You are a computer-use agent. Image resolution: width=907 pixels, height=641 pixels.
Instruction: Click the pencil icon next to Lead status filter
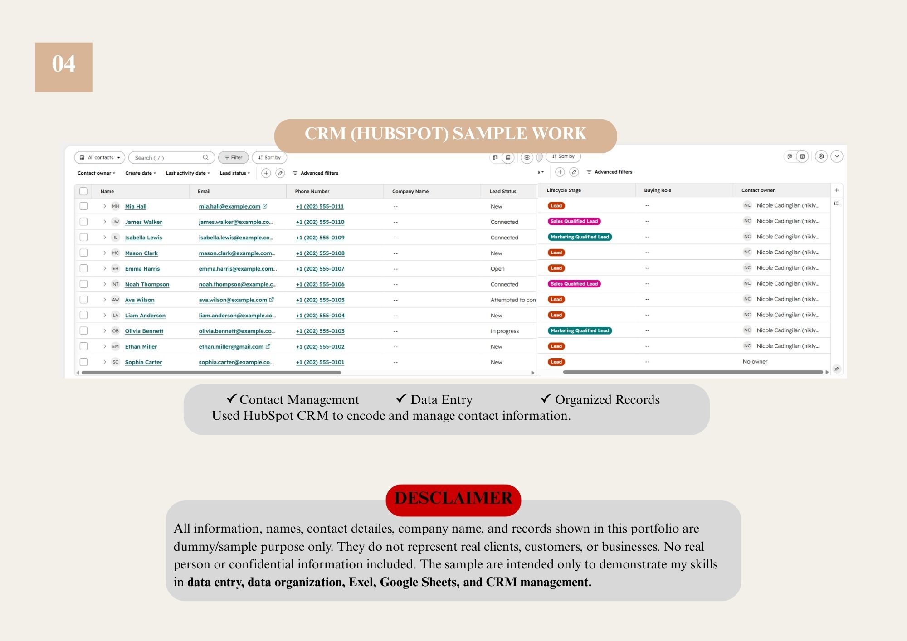tap(280, 173)
